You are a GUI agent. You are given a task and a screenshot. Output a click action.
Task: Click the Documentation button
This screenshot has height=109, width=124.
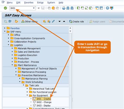point(116,21)
